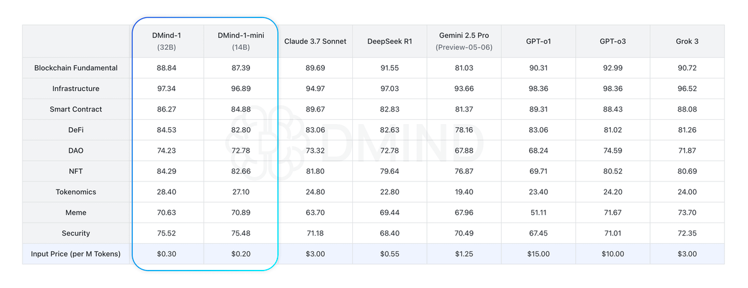Image resolution: width=748 pixels, height=288 pixels.
Task: Select the 94.97 Infrastructure cell
Action: click(x=315, y=89)
